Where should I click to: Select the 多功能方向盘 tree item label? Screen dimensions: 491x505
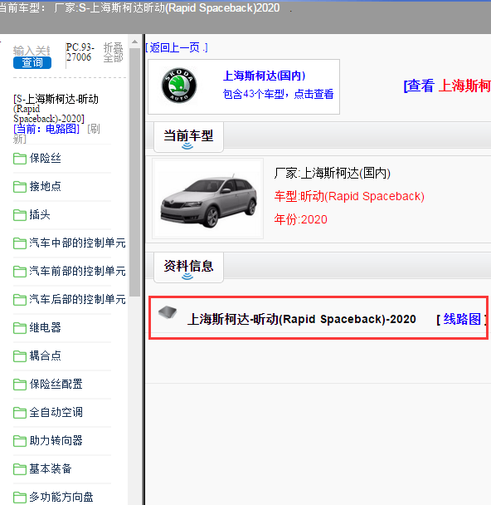61,497
